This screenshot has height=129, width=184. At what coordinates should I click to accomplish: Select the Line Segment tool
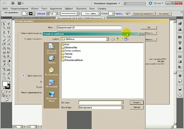coord(4,36)
